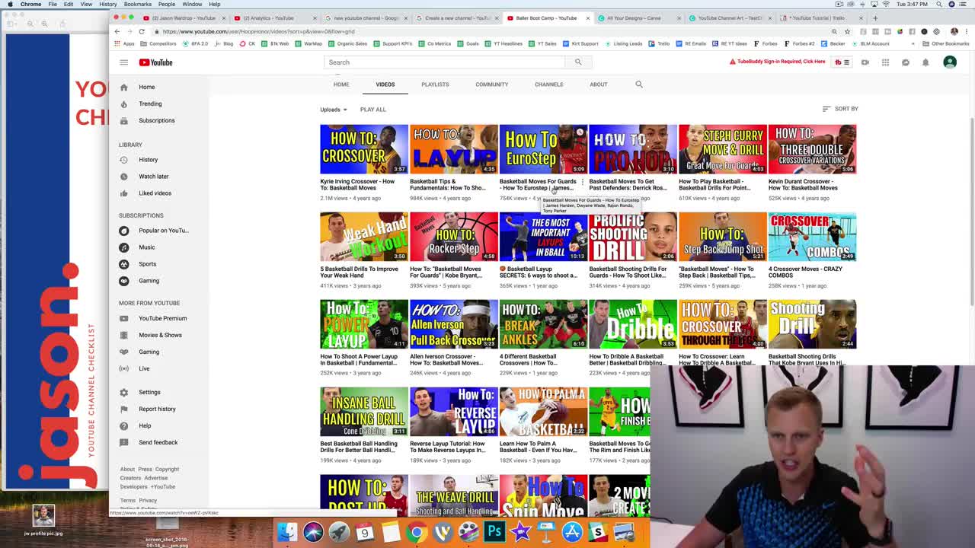Open the Competitors bookmark folder

pyautogui.click(x=159, y=43)
